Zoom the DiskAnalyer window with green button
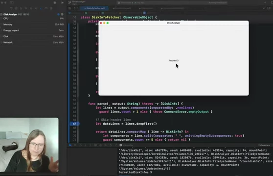The image size is (273, 176). pos(108,23)
